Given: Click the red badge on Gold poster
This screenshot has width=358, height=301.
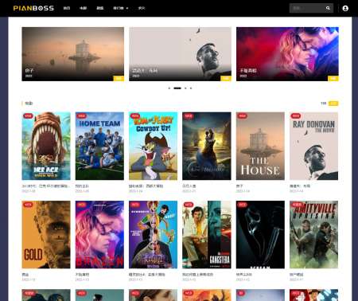Looking at the screenshot, I should pyautogui.click(x=28, y=205).
